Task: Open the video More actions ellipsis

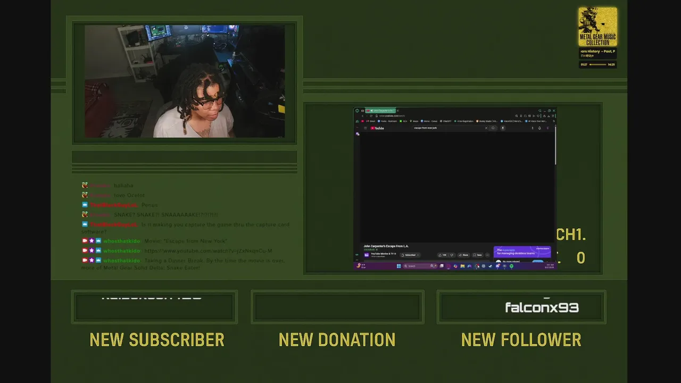Action: (x=487, y=255)
